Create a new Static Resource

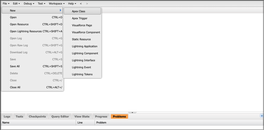coord(82,39)
